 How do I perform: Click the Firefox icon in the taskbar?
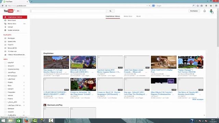(x=27, y=121)
